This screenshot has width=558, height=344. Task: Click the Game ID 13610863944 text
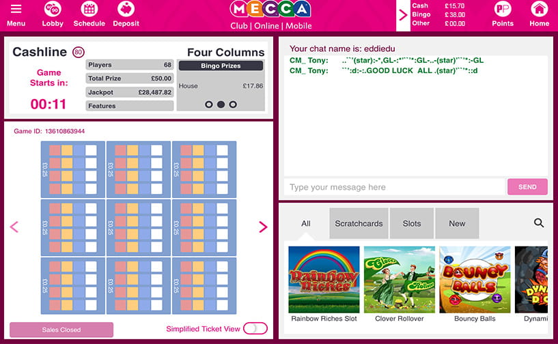click(49, 131)
